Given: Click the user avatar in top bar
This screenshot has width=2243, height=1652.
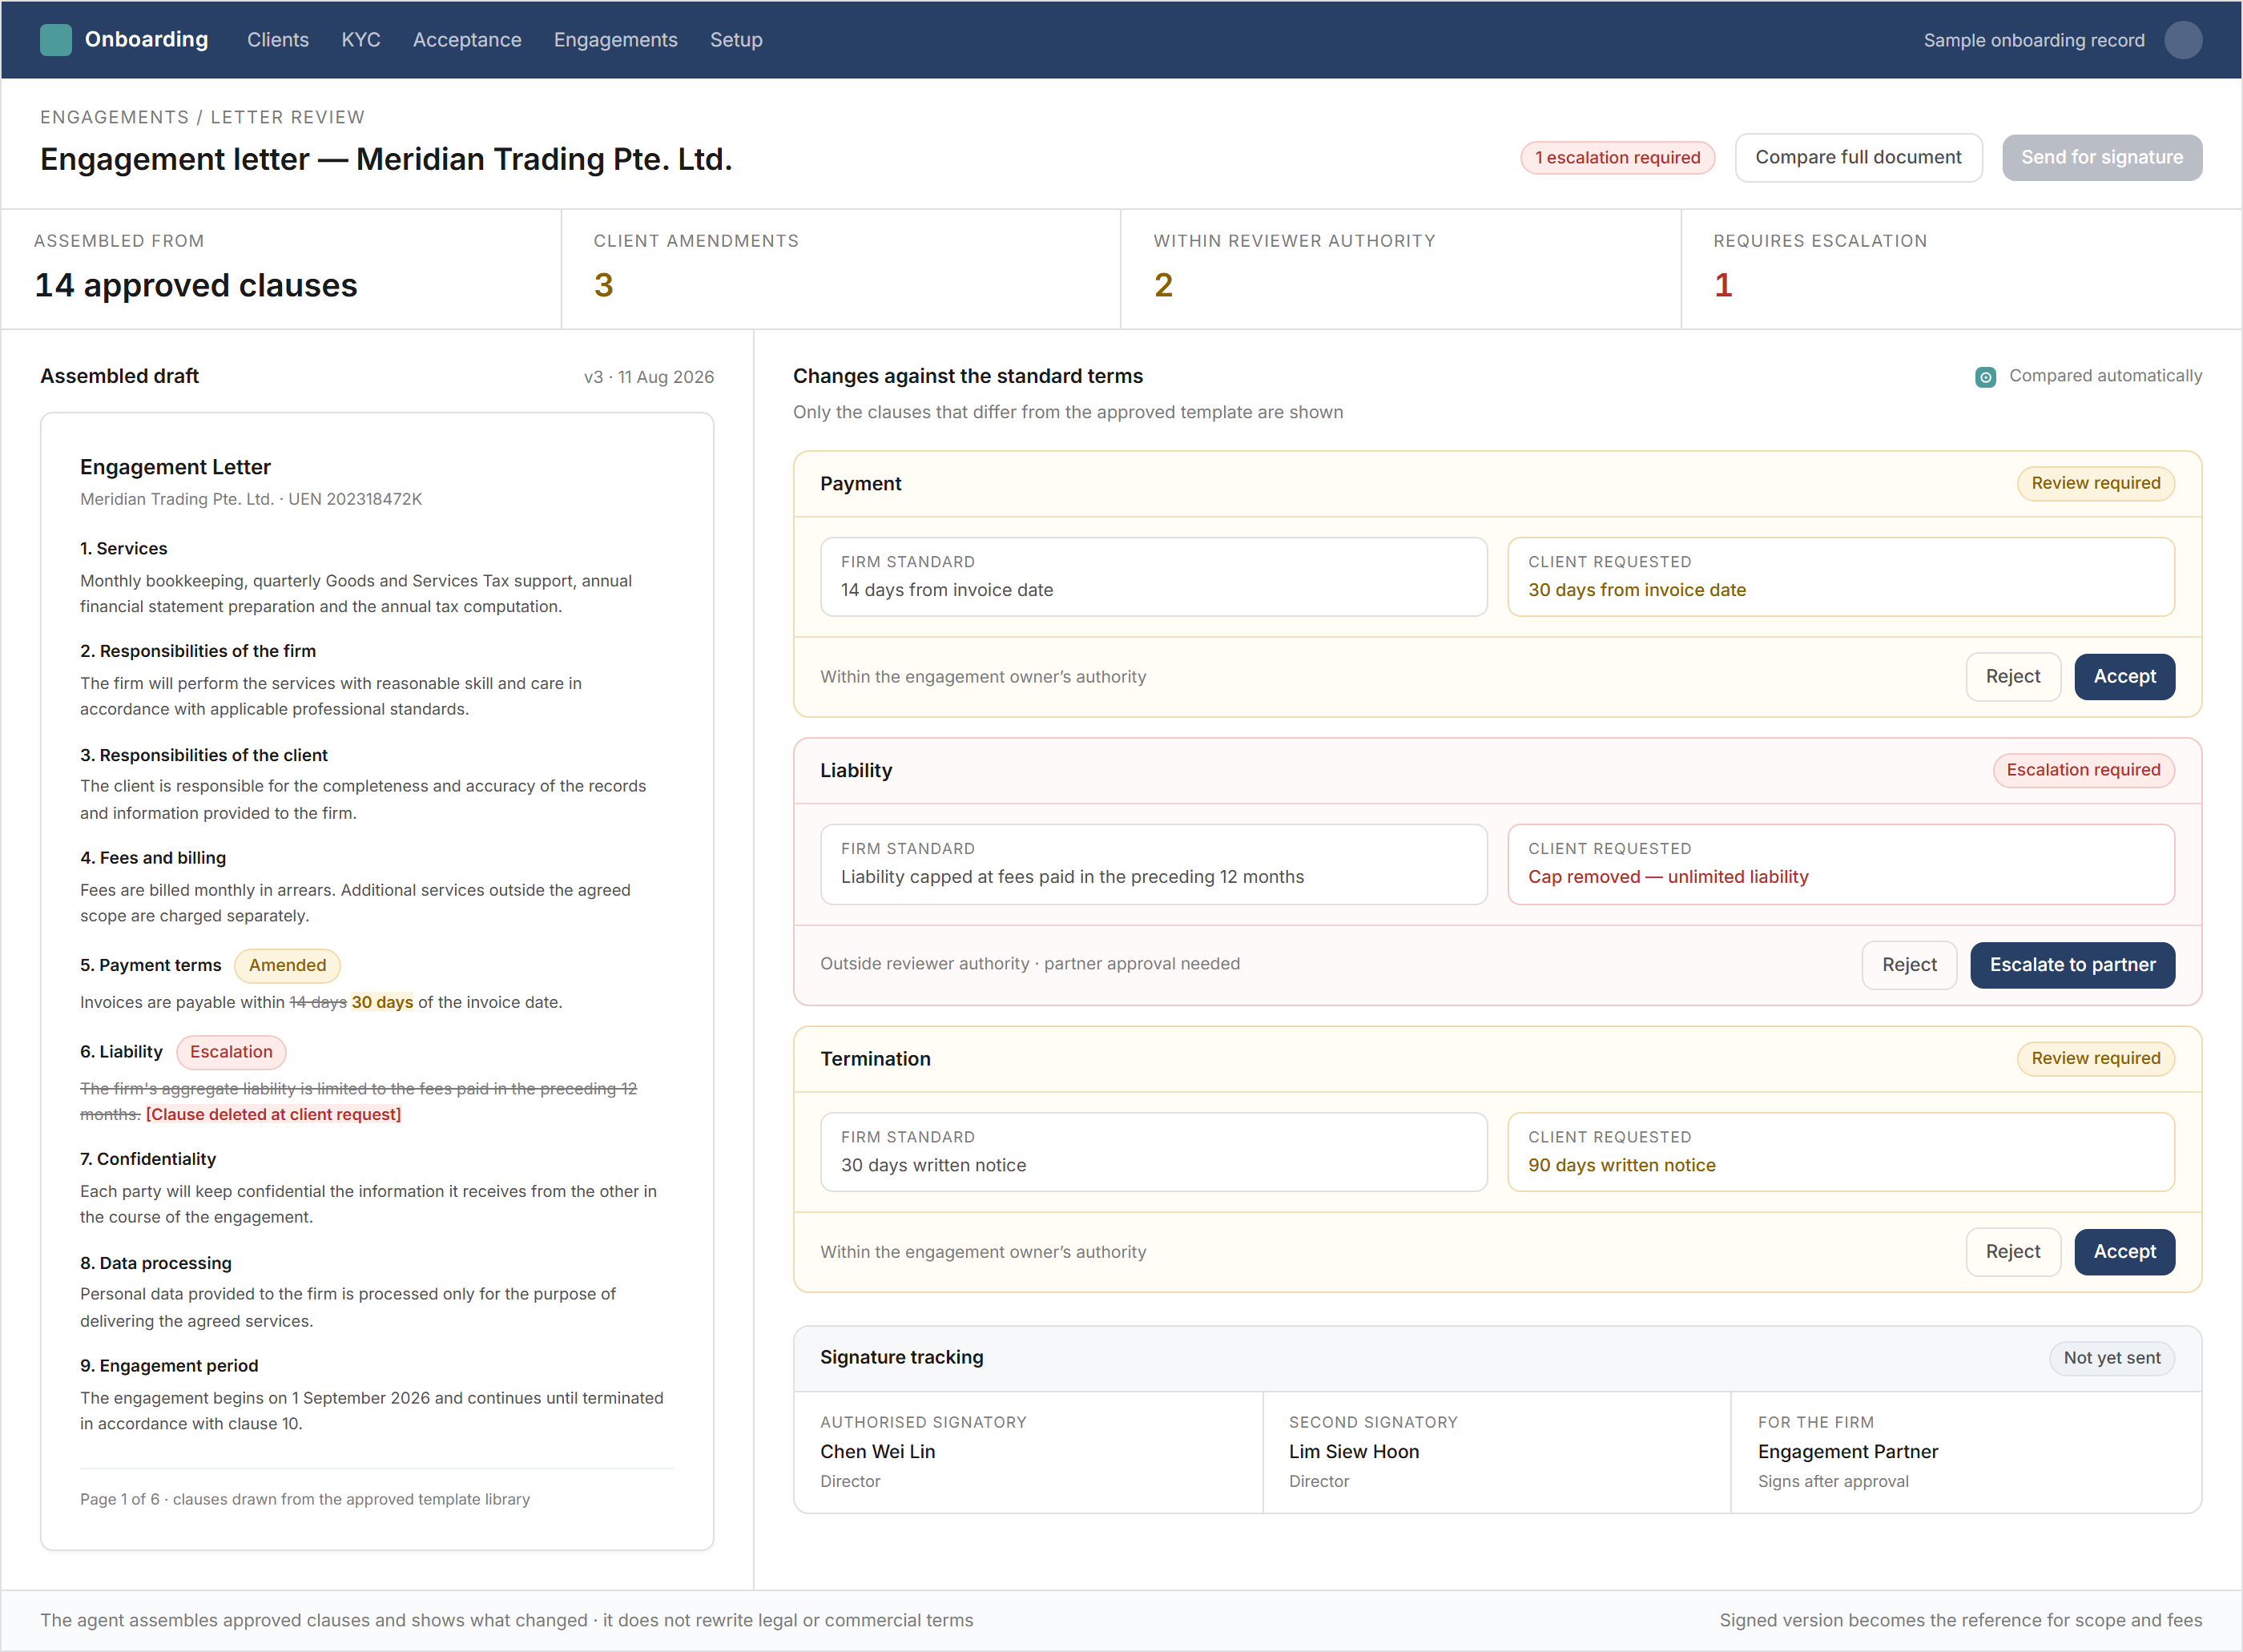Looking at the screenshot, I should 2183,40.
